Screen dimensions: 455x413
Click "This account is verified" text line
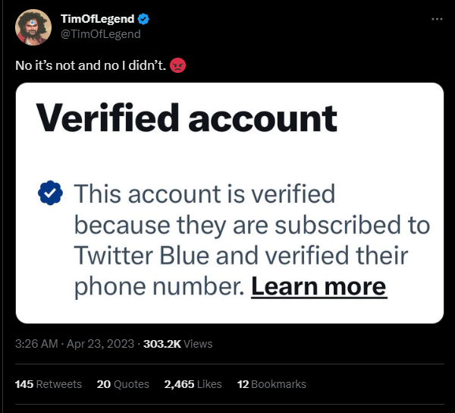tap(205, 194)
